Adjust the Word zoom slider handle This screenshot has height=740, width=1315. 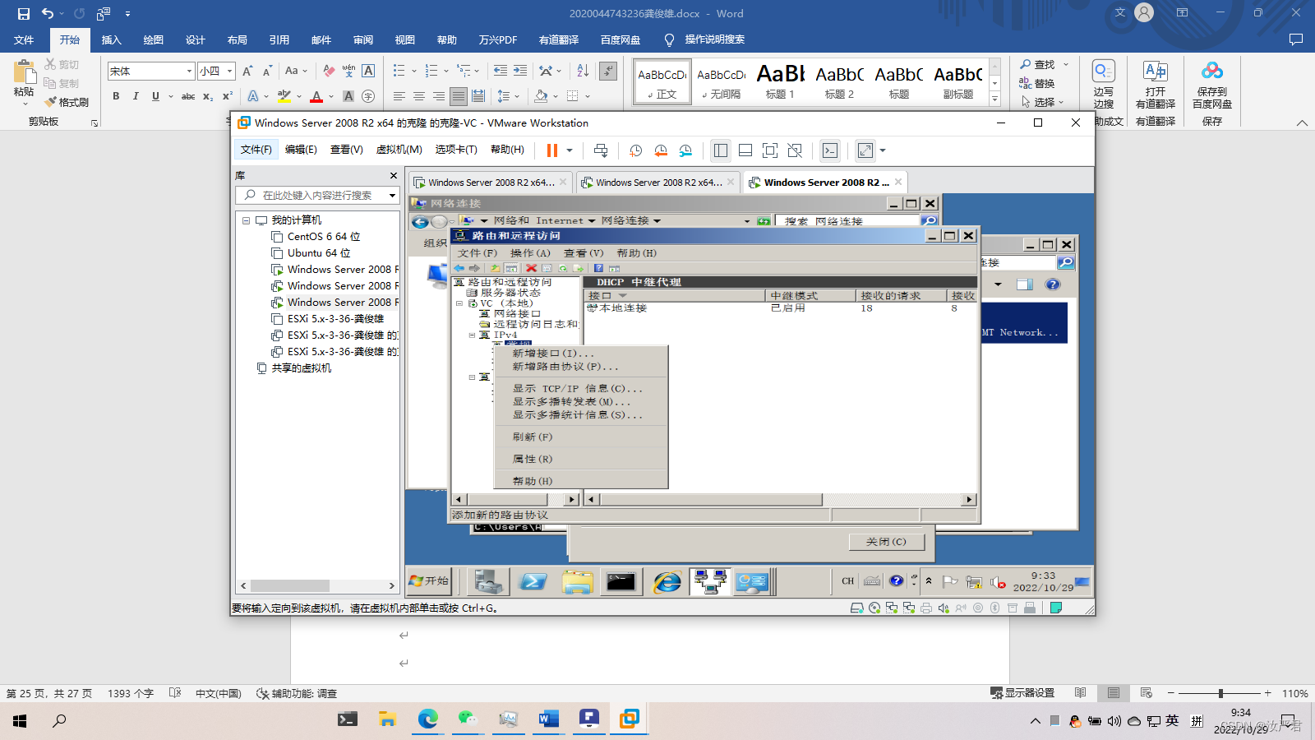pyautogui.click(x=1220, y=693)
